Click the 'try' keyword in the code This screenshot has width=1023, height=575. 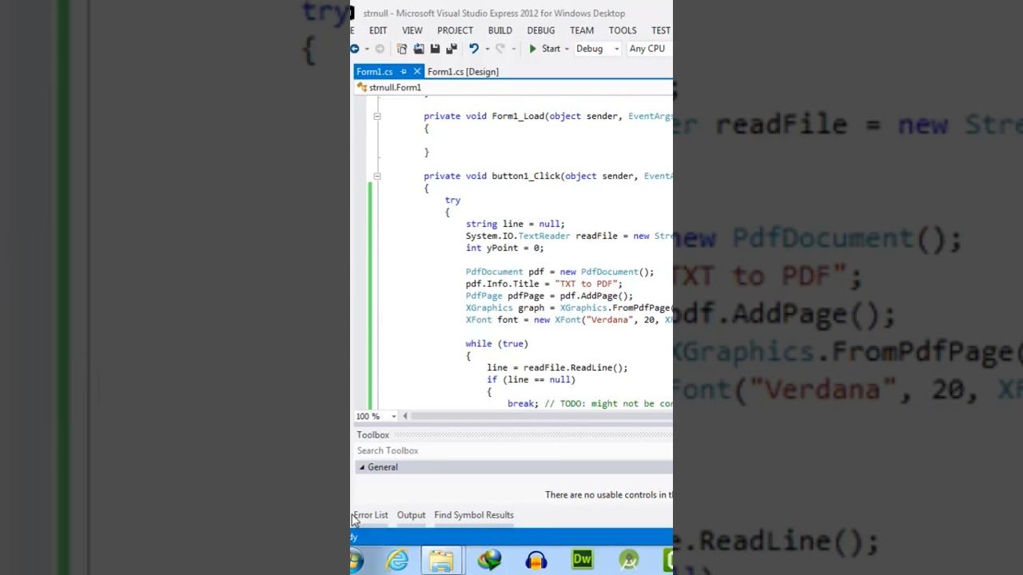coord(452,200)
